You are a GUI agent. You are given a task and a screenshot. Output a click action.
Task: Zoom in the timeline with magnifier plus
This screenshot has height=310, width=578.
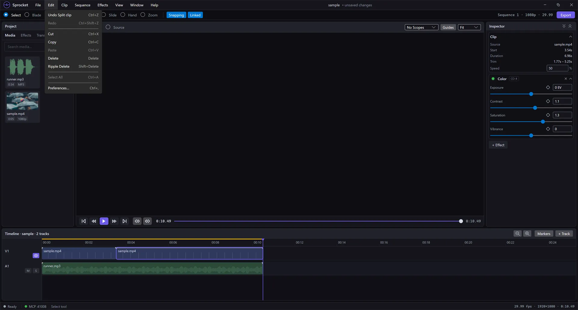pos(527,234)
